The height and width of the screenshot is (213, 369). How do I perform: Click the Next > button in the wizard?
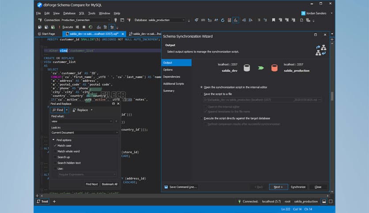click(x=278, y=187)
